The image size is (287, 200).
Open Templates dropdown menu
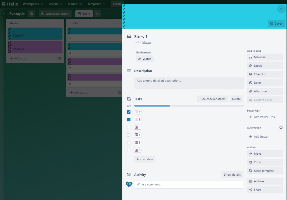pyautogui.click(x=97, y=4)
